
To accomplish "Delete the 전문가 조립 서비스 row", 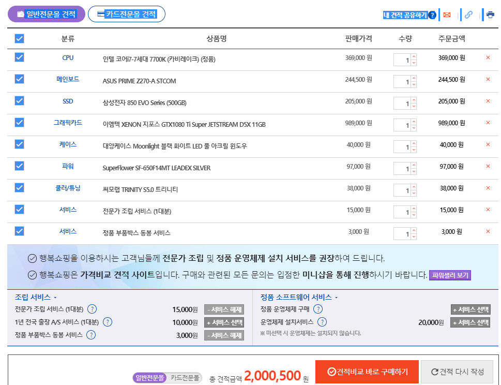I will point(488,210).
